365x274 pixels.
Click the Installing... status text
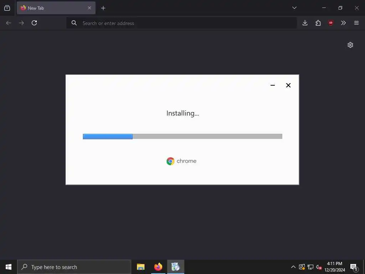(182, 113)
